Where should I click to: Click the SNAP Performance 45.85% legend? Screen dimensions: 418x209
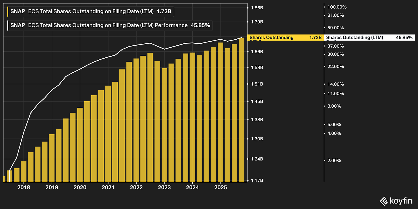(110, 25)
